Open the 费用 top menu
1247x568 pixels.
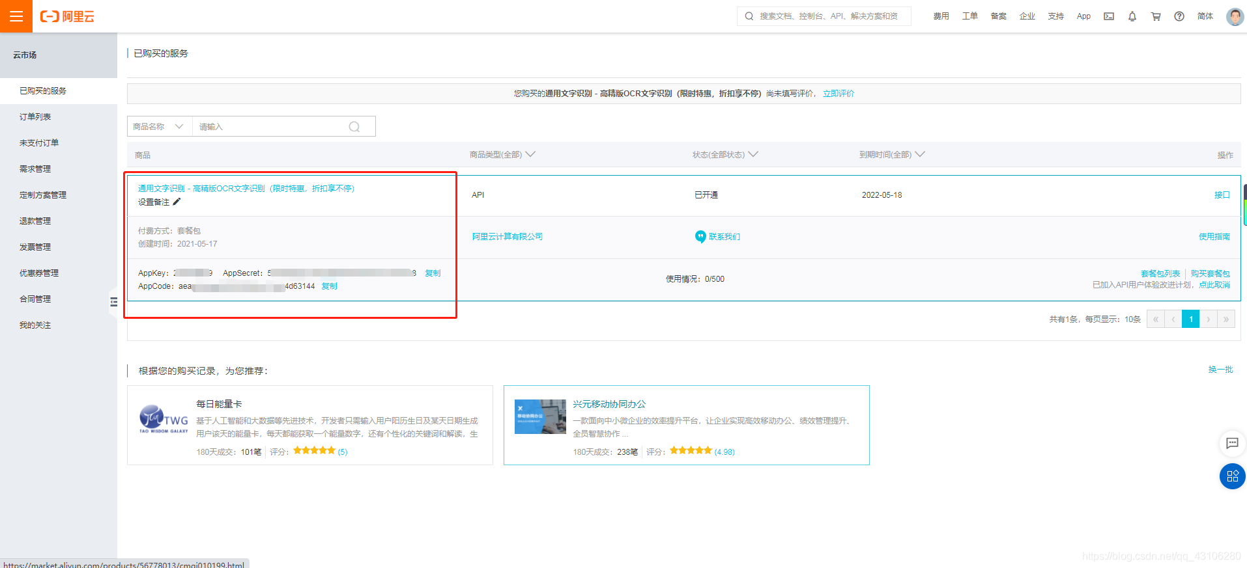pos(941,16)
